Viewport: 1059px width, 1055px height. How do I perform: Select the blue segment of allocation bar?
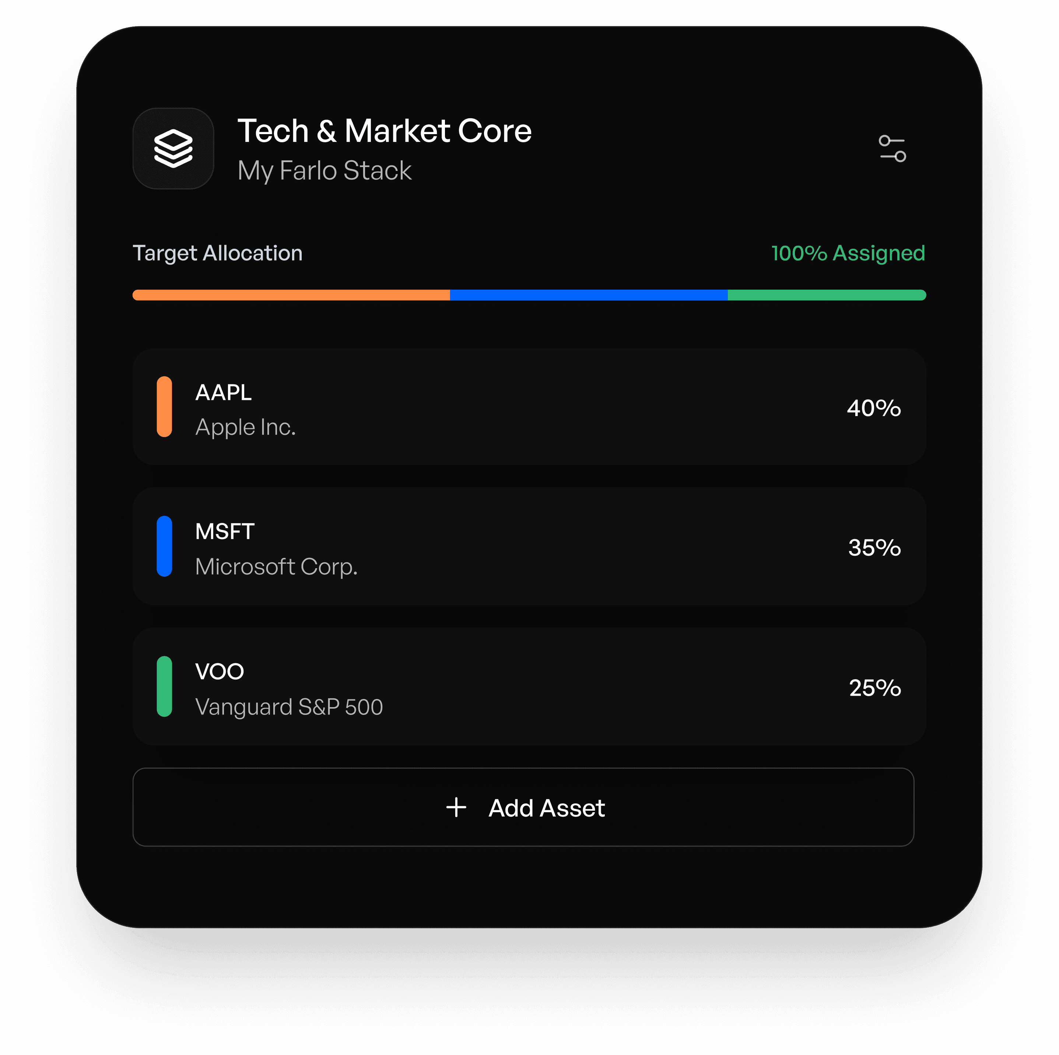pyautogui.click(x=589, y=295)
